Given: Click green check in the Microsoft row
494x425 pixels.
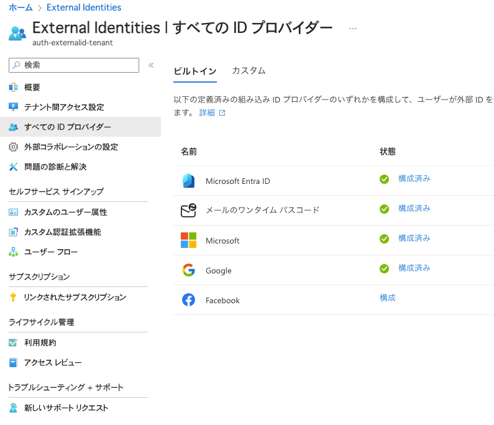Looking at the screenshot, I should pos(384,239).
